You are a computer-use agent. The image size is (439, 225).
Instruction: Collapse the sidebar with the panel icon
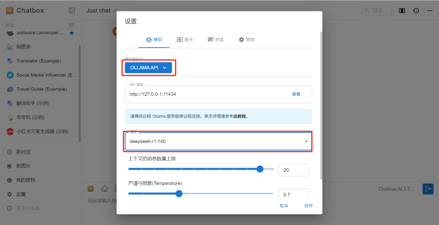pos(72,11)
